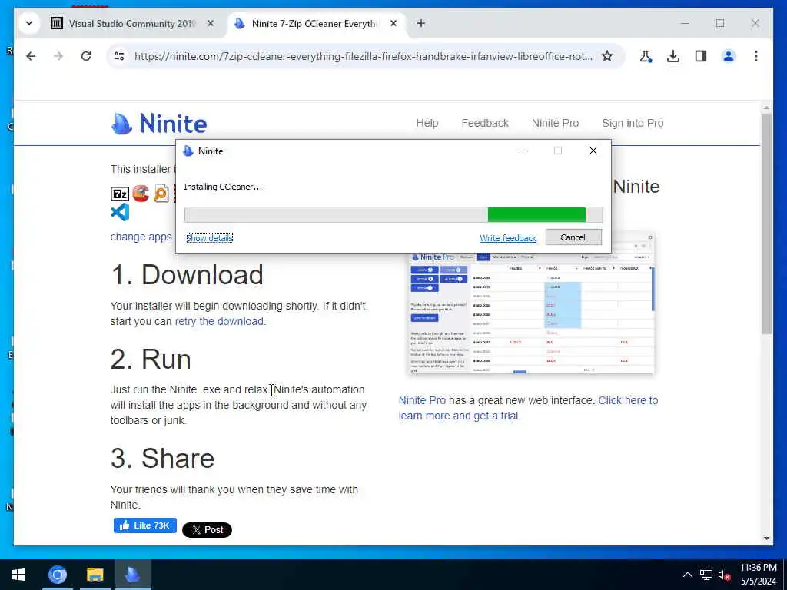The image size is (787, 590).
Task: Click the muted volume tray icon
Action: pyautogui.click(x=724, y=575)
